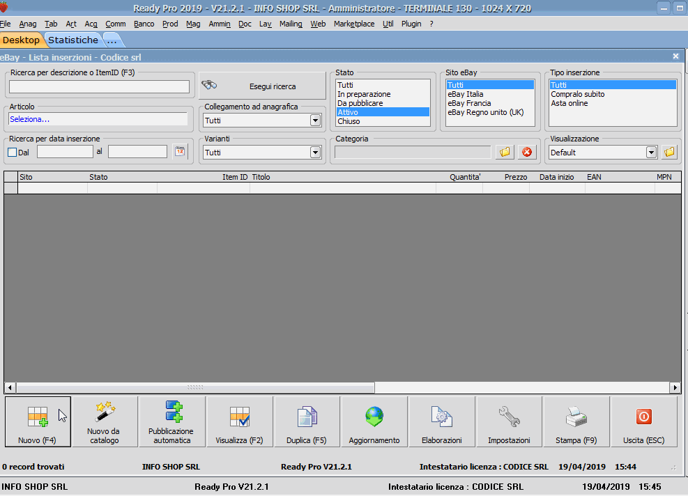Exit with the Uscita (ESC) button

tap(643, 421)
